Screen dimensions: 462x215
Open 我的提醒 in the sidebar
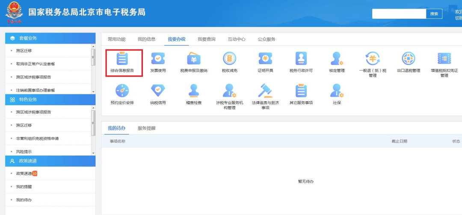24,187
